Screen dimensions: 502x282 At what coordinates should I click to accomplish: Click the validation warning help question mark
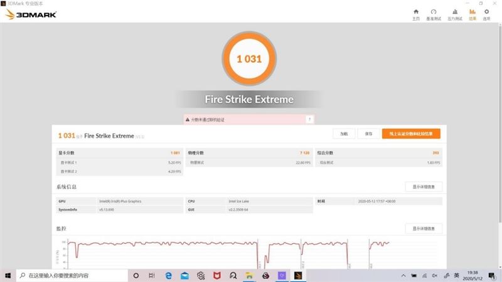point(309,119)
